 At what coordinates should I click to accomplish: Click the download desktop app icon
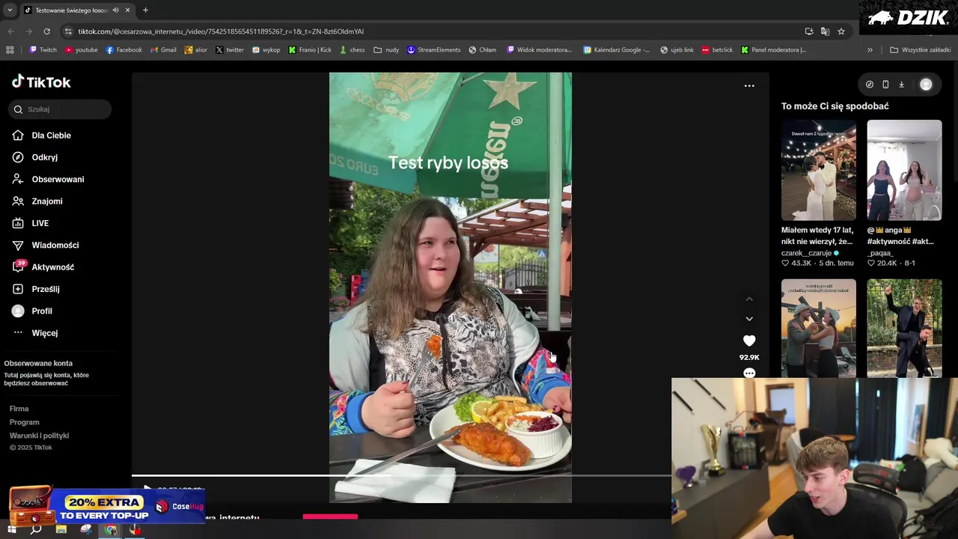[x=901, y=85]
